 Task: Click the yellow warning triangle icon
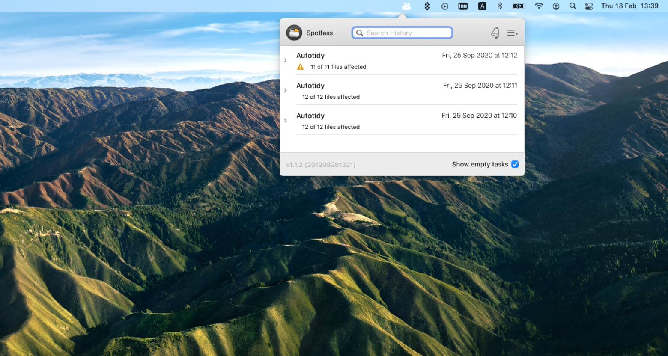tap(300, 67)
